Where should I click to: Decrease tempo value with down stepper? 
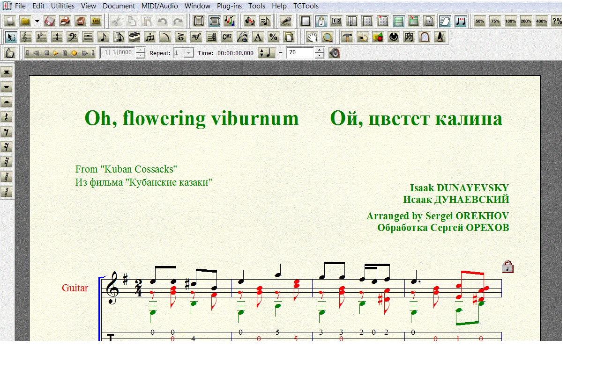(320, 56)
